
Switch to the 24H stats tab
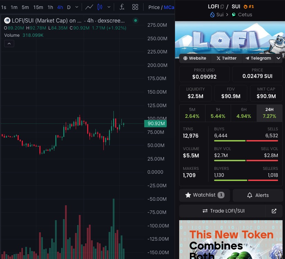pos(269,113)
